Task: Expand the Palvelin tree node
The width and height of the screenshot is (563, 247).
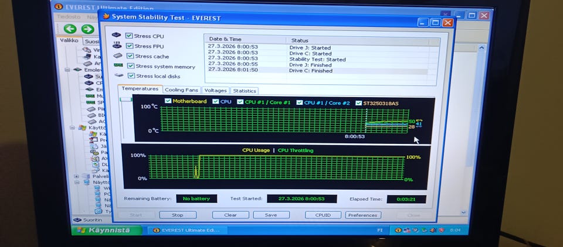Action: (76, 176)
